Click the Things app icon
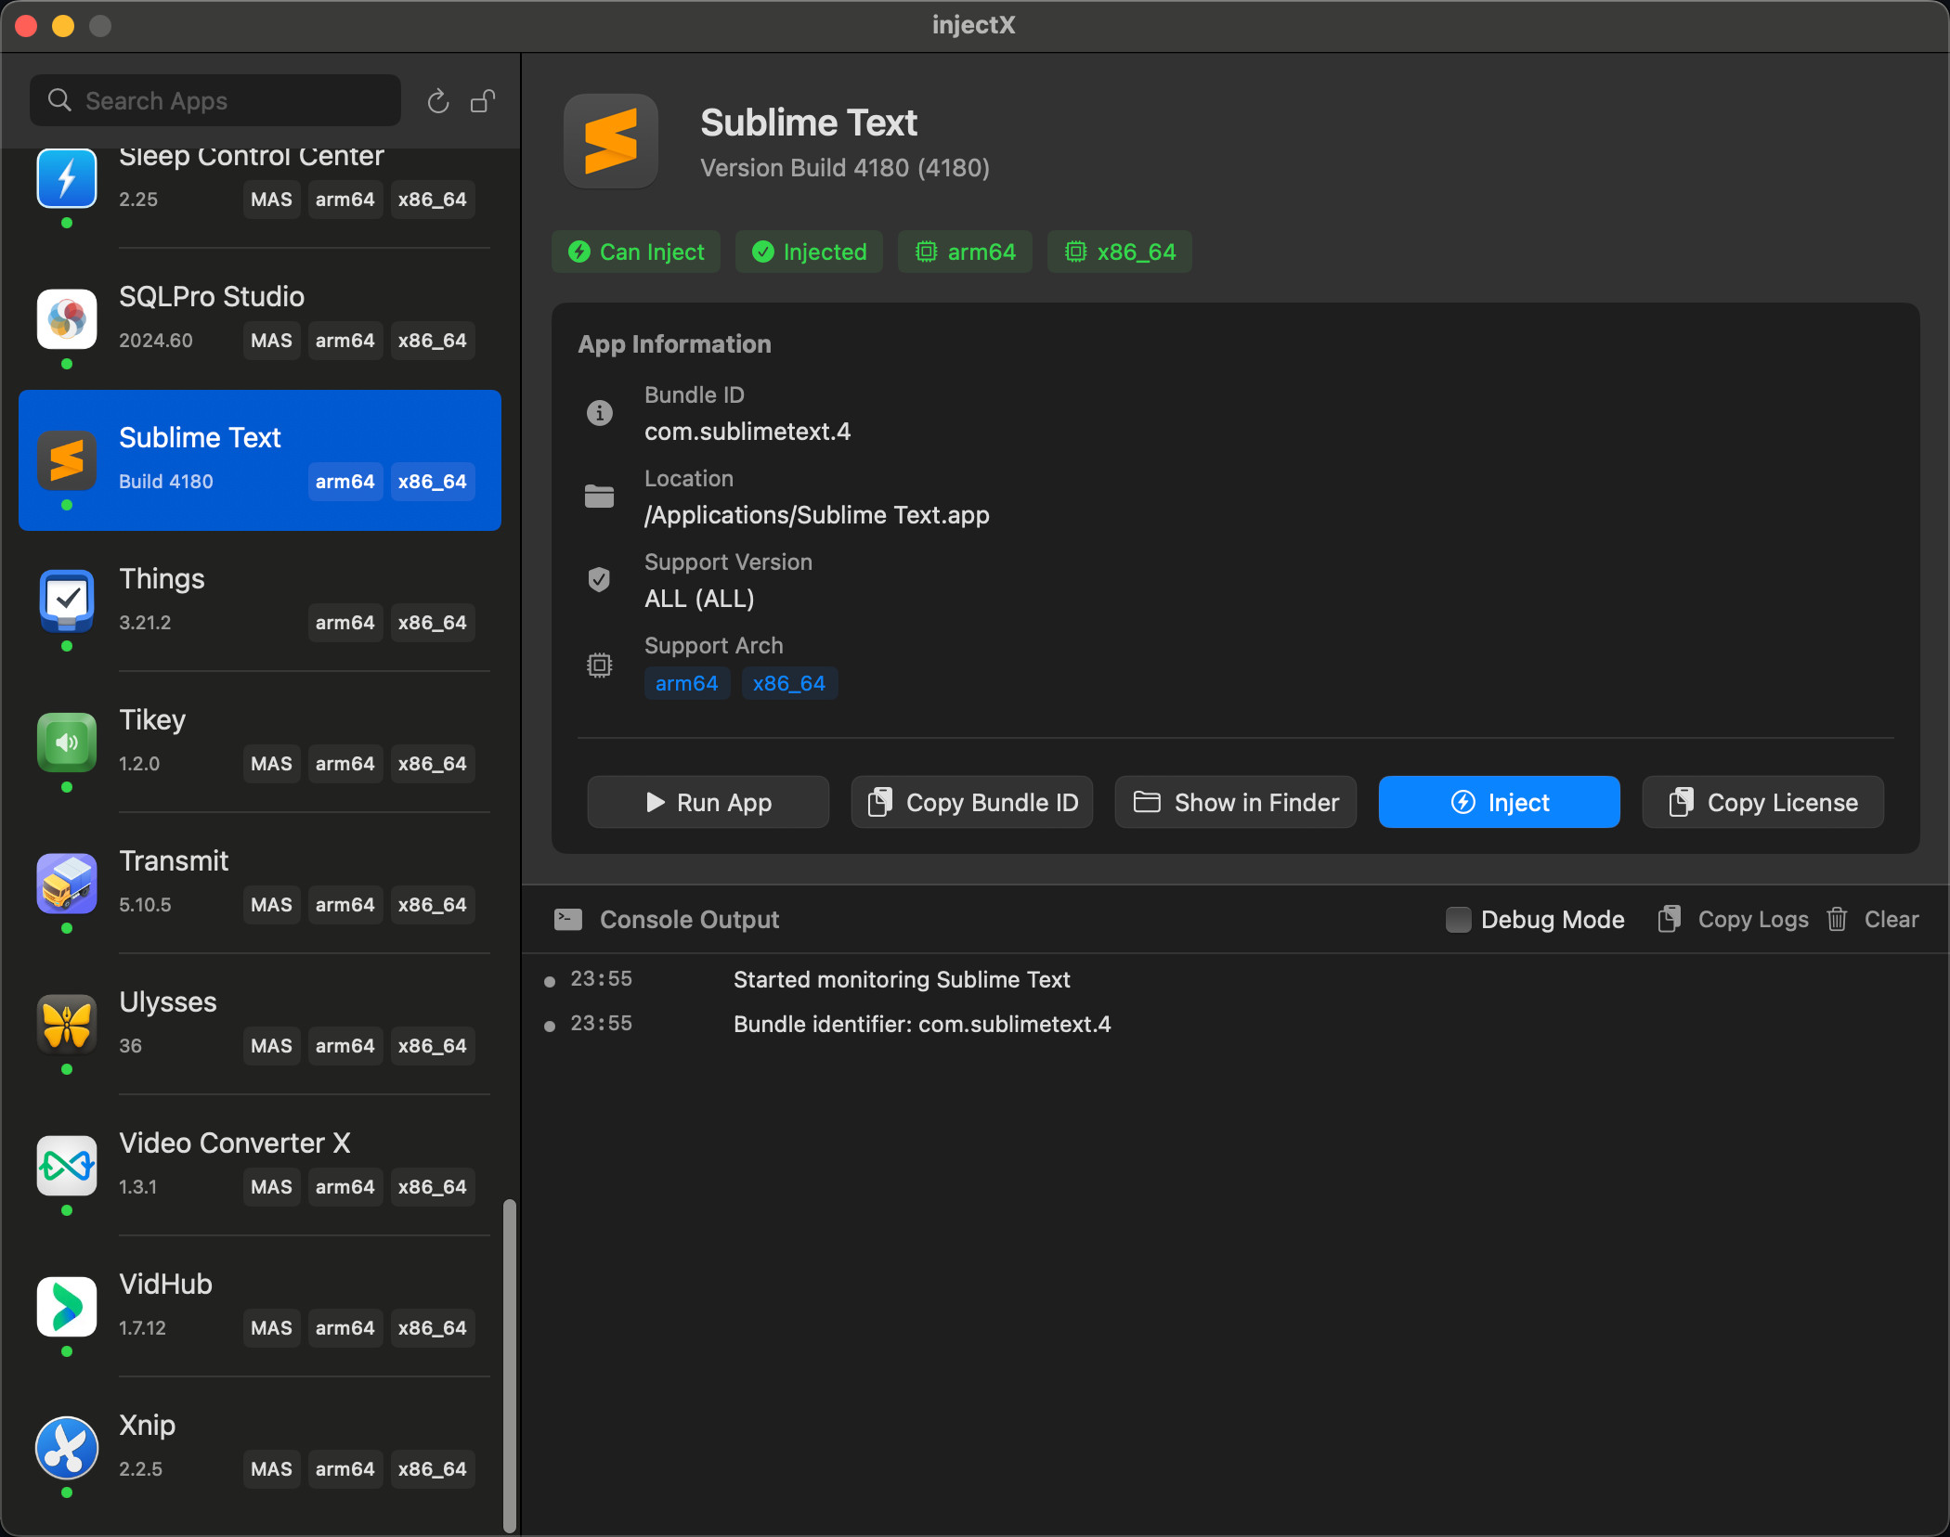The width and height of the screenshot is (1950, 1537). 67,601
